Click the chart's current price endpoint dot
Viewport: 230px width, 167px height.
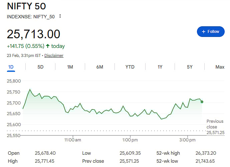pyautogui.click(x=202, y=101)
